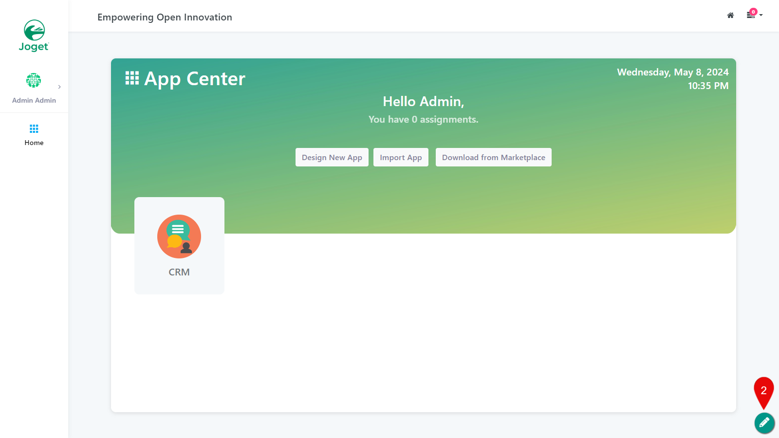
Task: Click the CRM app label
Action: (x=179, y=272)
